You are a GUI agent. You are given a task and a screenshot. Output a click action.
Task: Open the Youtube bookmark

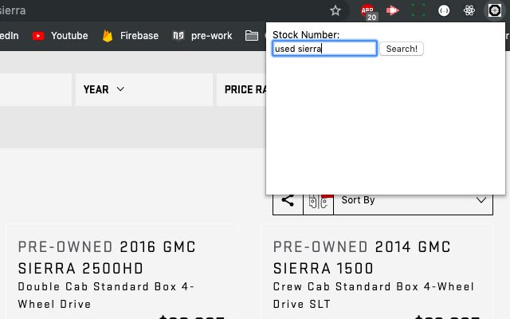(x=61, y=35)
